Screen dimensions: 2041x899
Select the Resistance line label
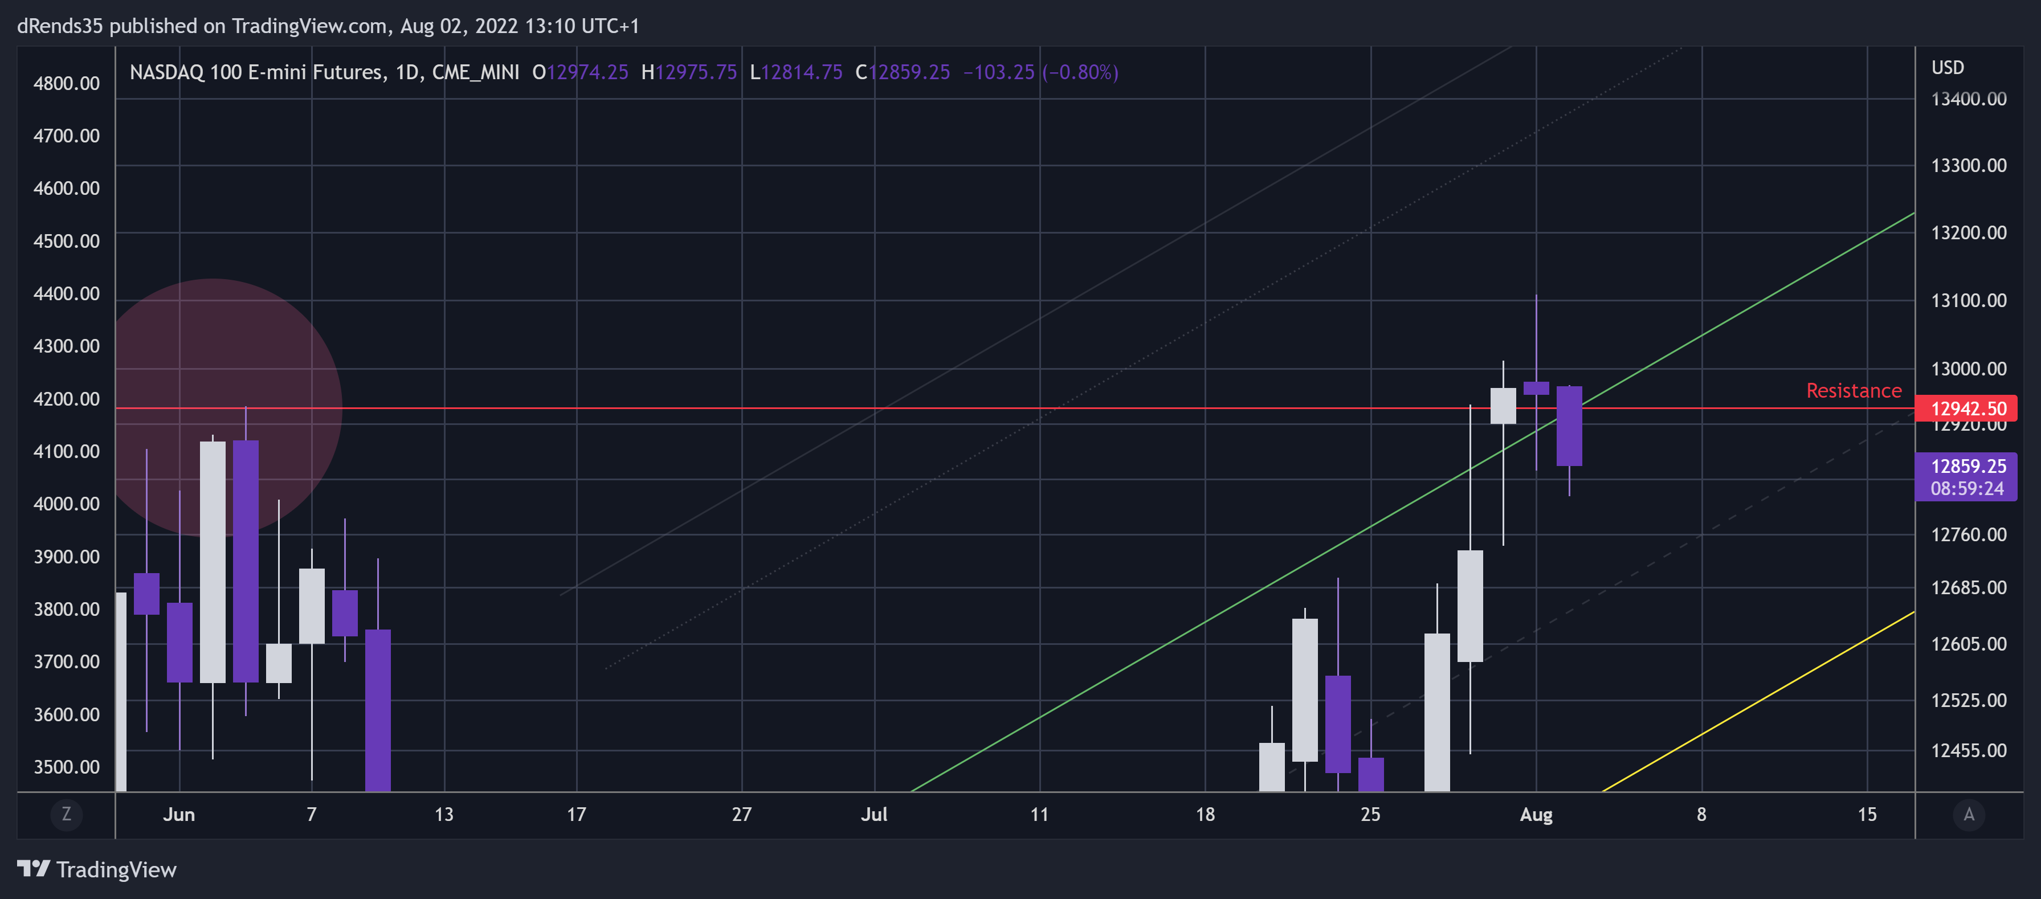click(x=1853, y=390)
